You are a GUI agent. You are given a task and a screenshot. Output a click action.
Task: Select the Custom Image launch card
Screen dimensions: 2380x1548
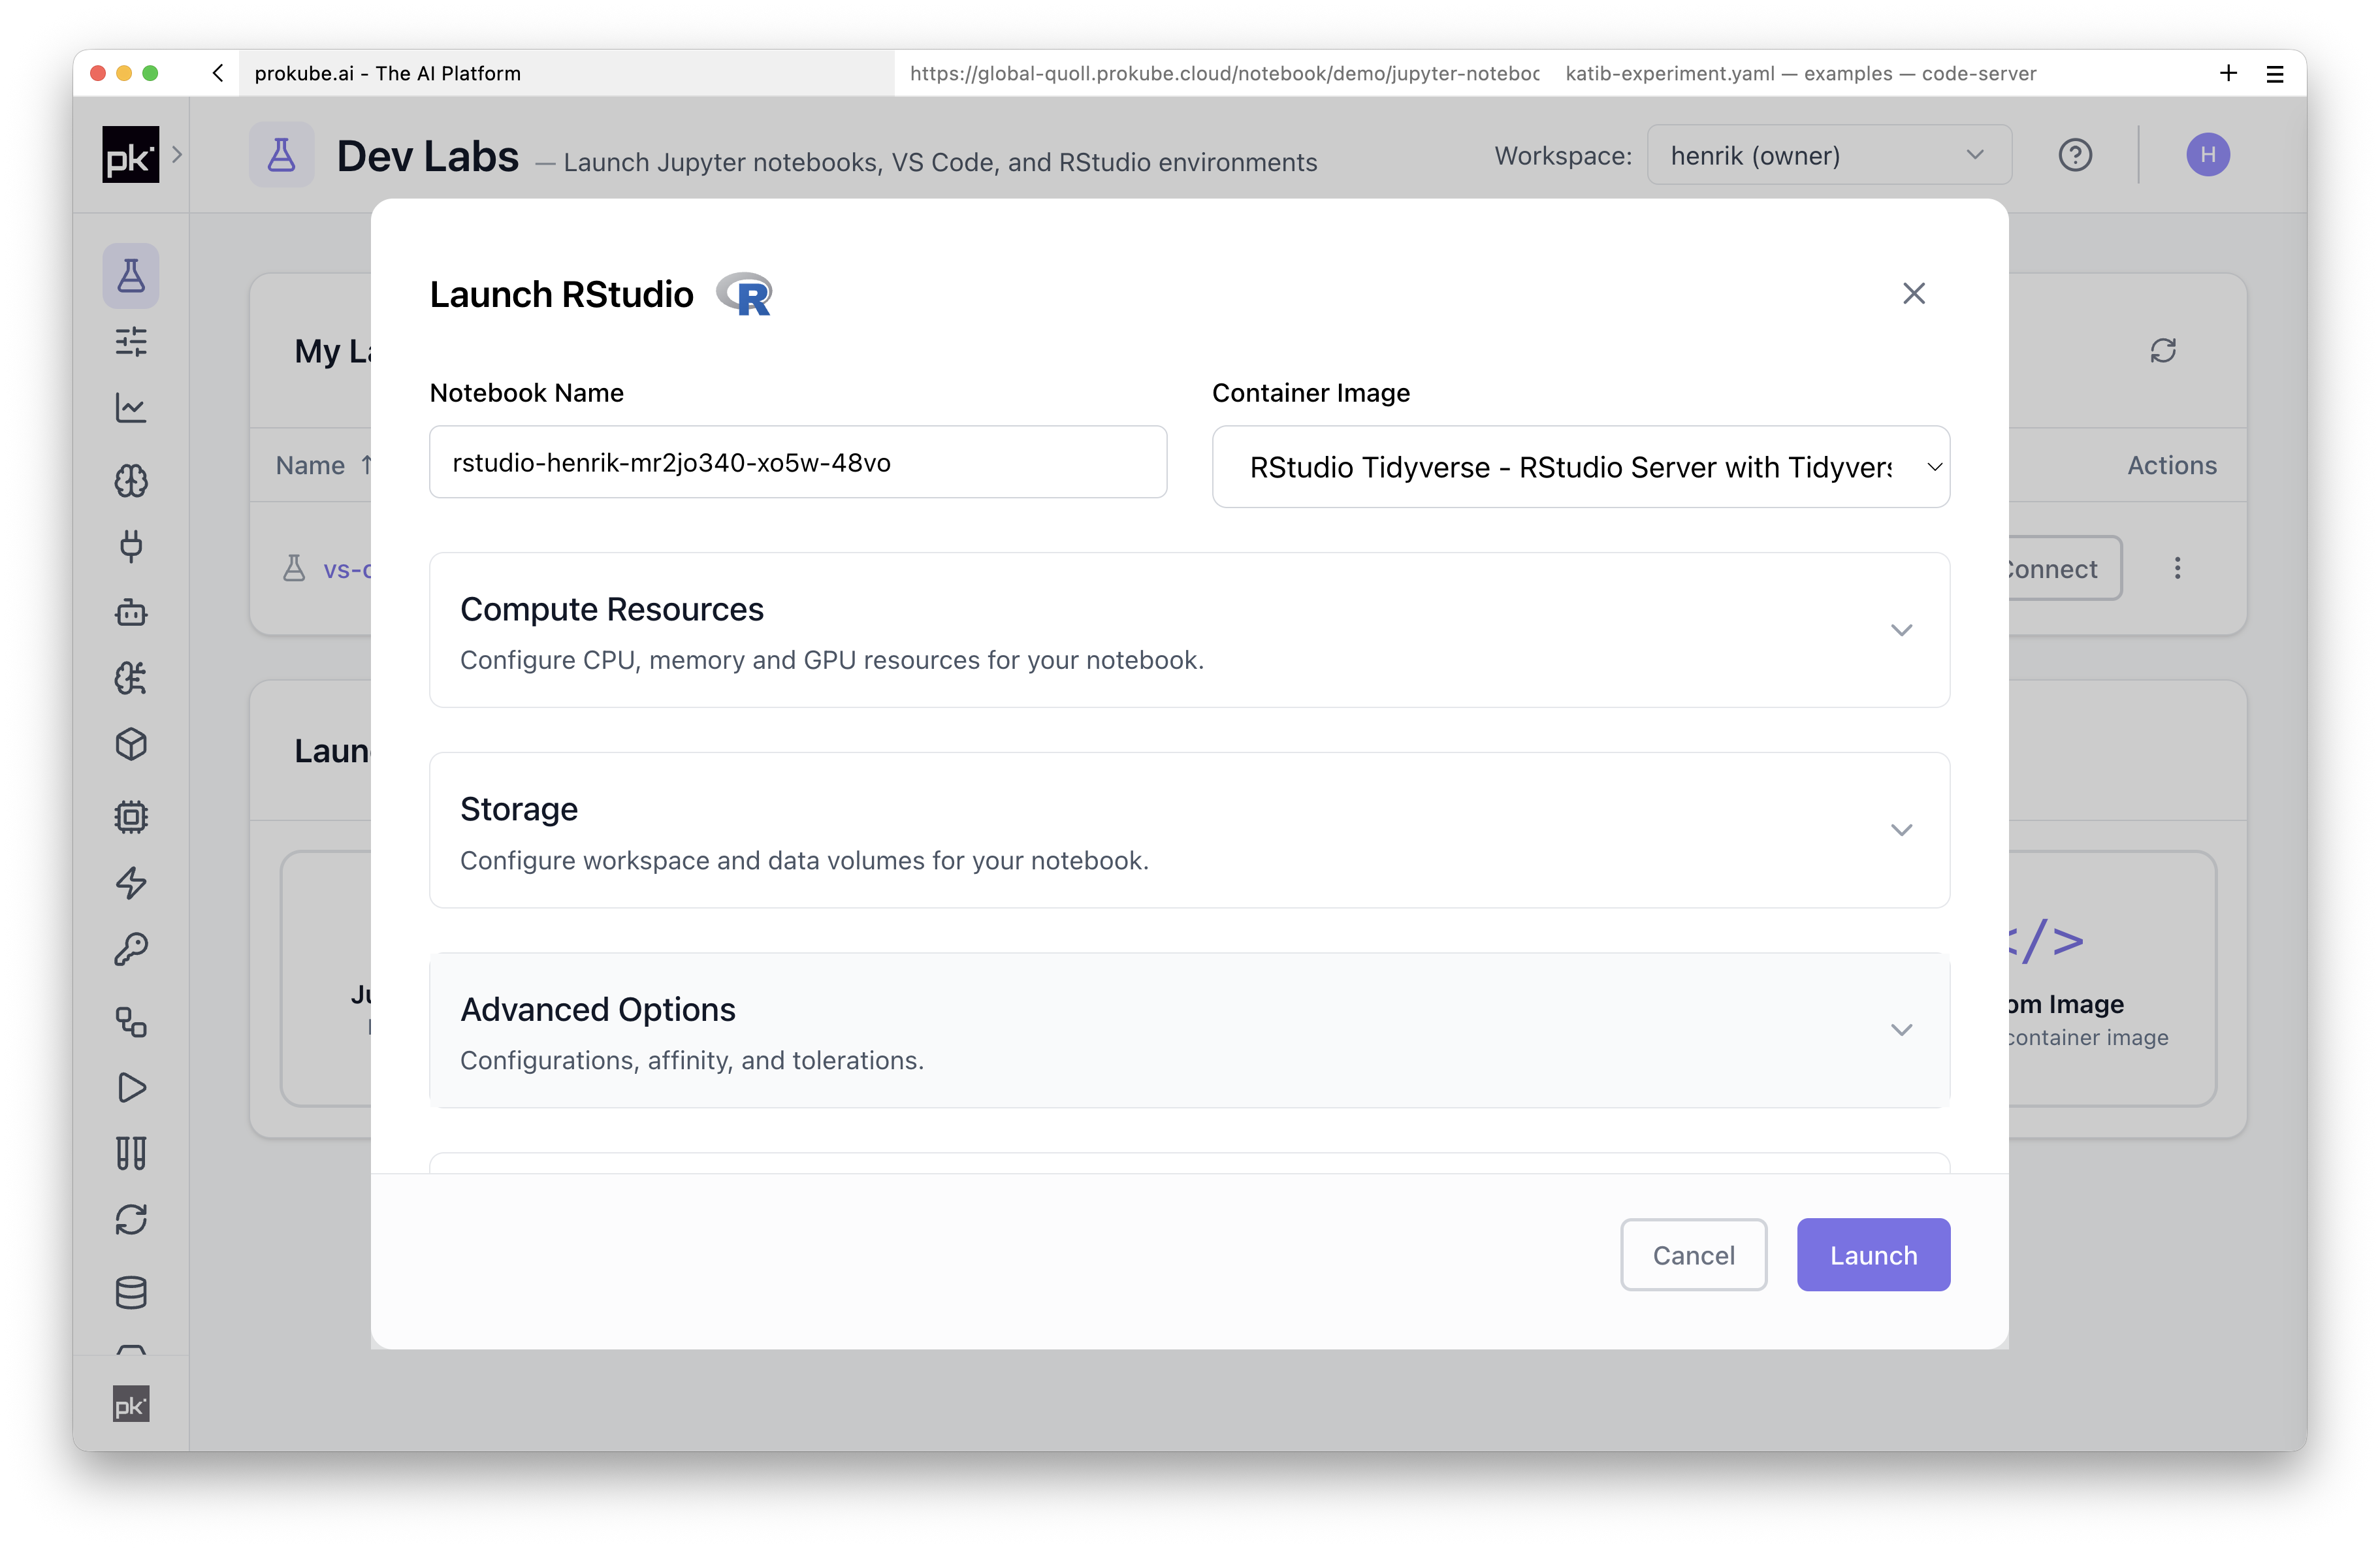pos(2112,979)
